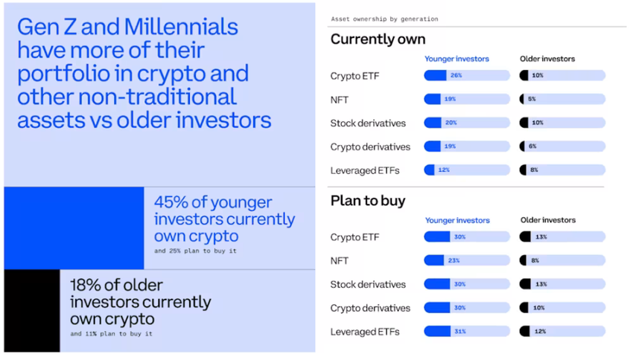The width and height of the screenshot is (633, 357).
Task: Click the younger investors NFT 23% bar
Action: [466, 260]
